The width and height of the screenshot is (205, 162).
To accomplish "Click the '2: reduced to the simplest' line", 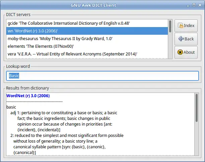I will pos(67,135).
